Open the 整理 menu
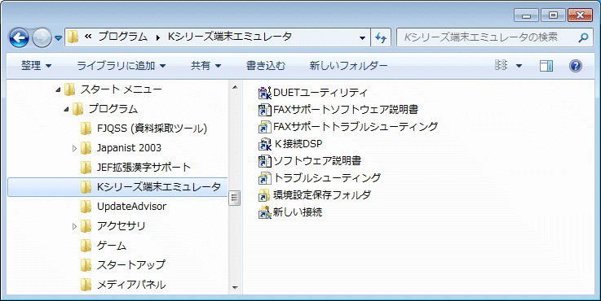 click(x=36, y=66)
